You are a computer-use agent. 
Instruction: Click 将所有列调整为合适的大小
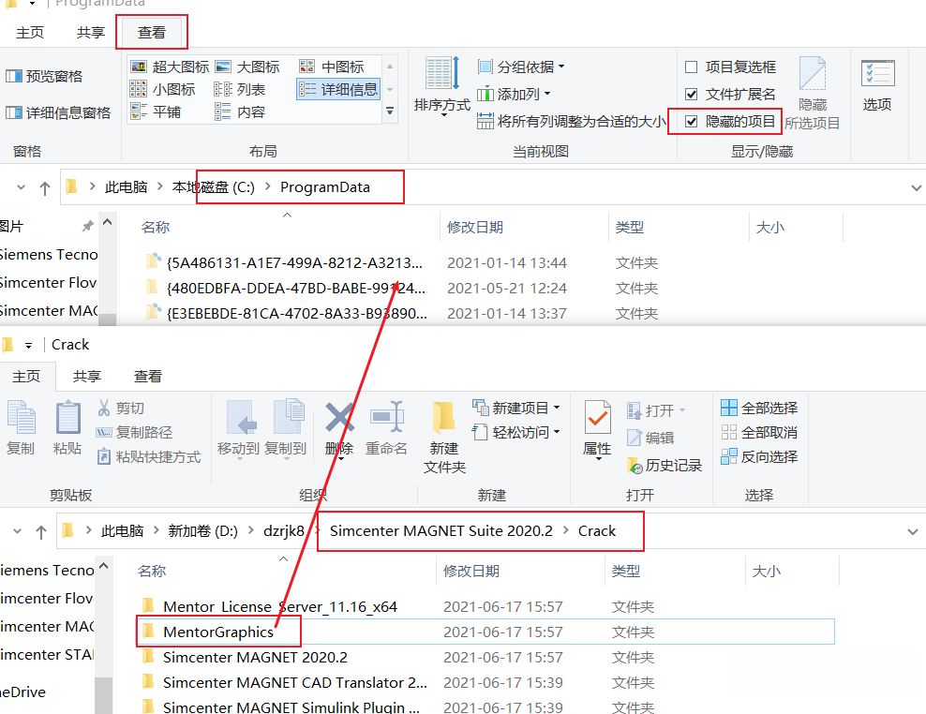click(x=571, y=121)
